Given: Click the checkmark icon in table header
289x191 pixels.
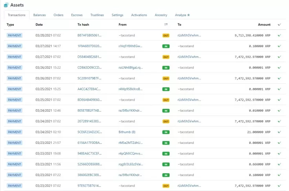Looking at the screenshot, I should 279,24.
